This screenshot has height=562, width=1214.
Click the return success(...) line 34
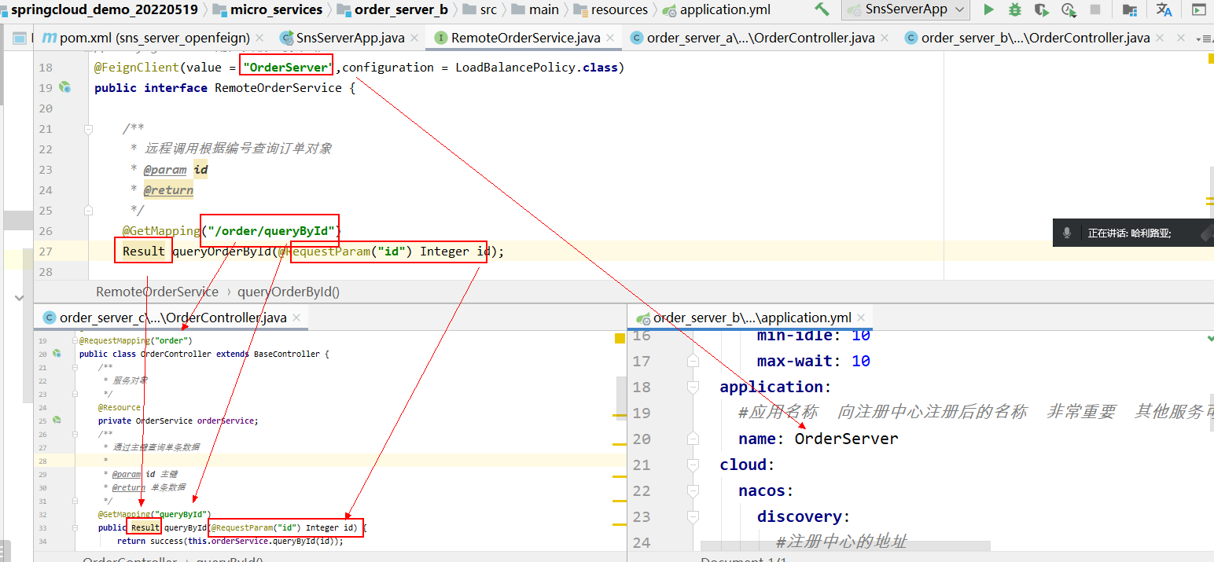230,541
